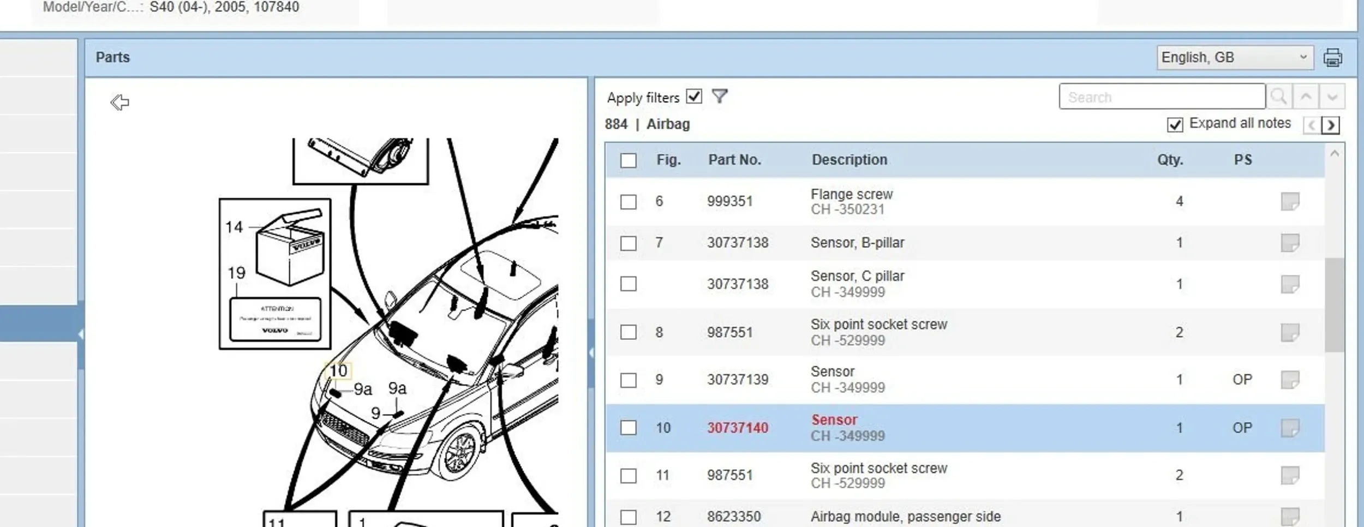Viewport: 1364px width, 527px height.
Task: Click callout 9 in the diagram
Action: pos(375,414)
